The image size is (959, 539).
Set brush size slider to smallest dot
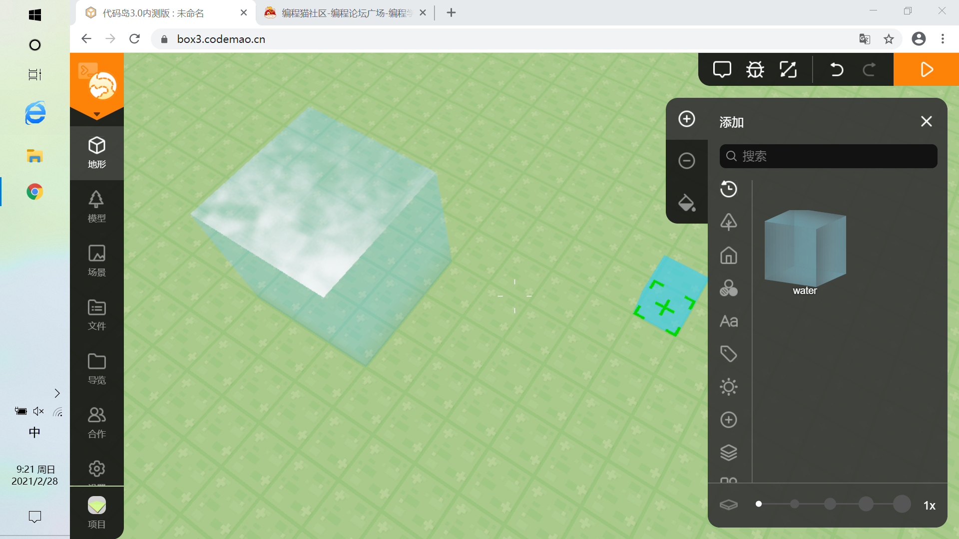pos(759,504)
